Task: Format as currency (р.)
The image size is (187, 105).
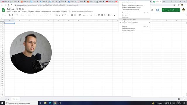Action: (x=23, y=15)
